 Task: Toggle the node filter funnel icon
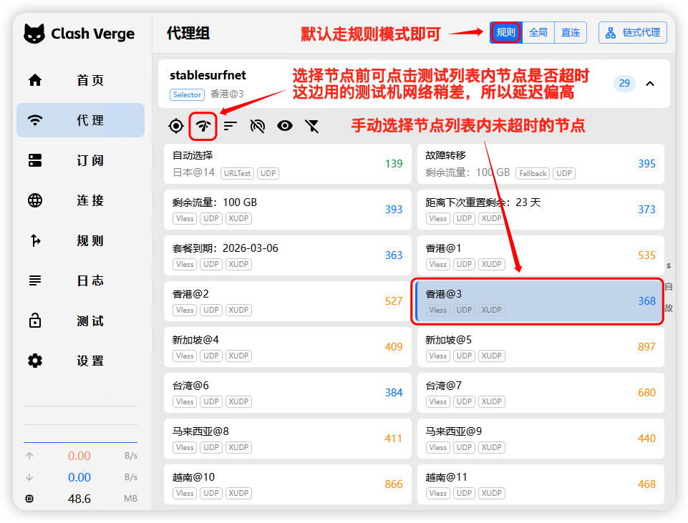point(311,127)
